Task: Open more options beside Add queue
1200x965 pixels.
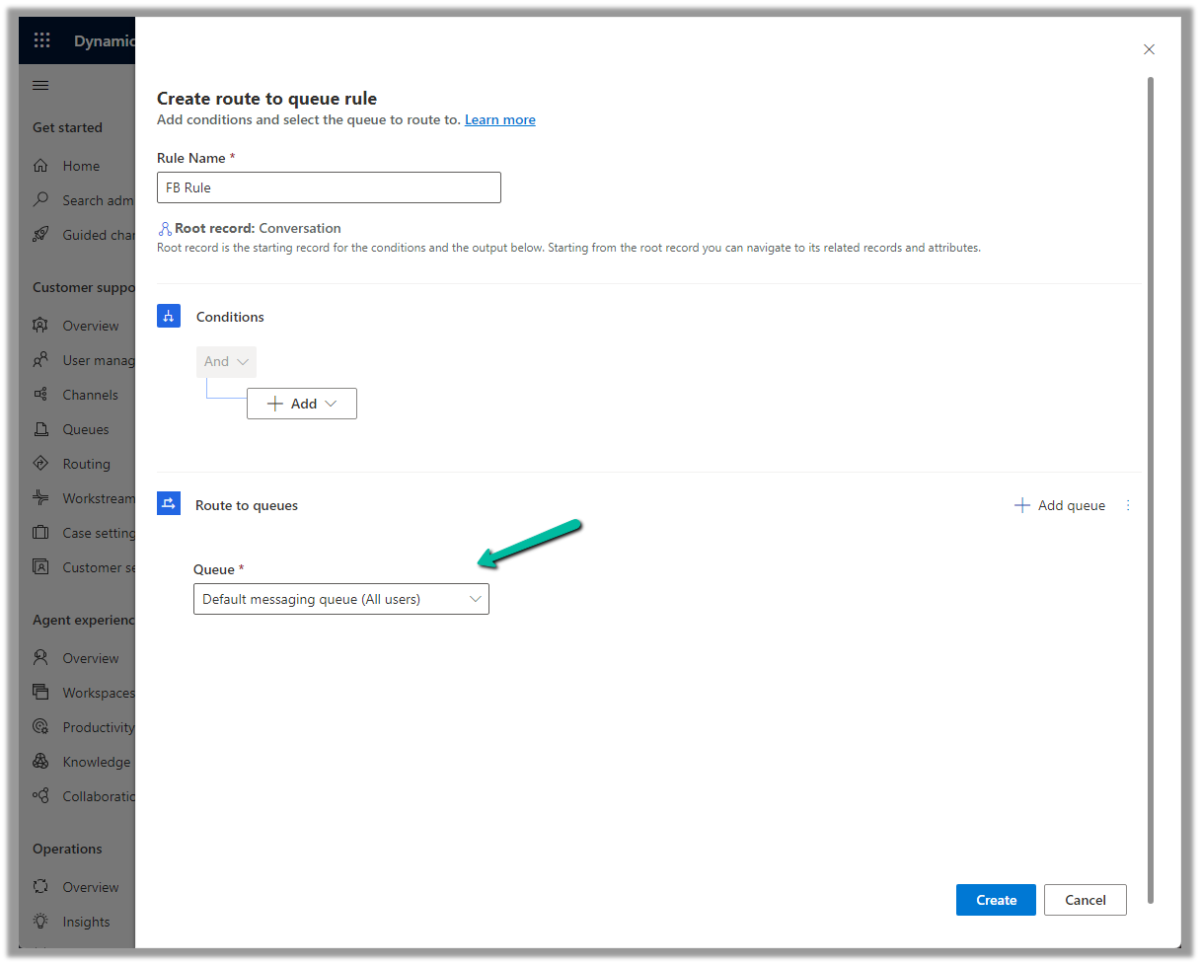Action: [1128, 505]
